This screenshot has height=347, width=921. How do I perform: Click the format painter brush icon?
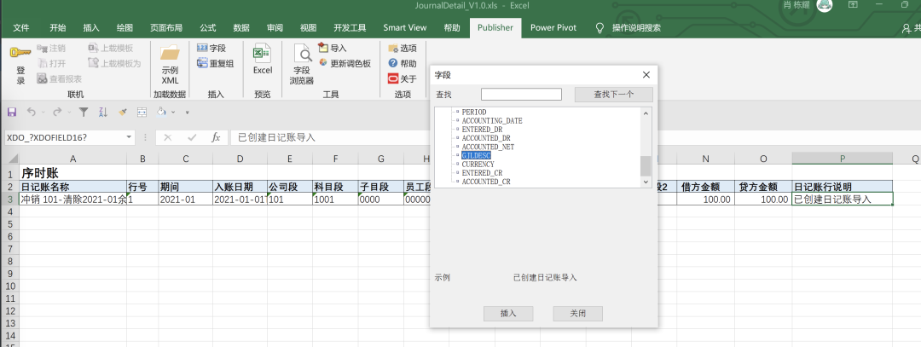tap(122, 112)
